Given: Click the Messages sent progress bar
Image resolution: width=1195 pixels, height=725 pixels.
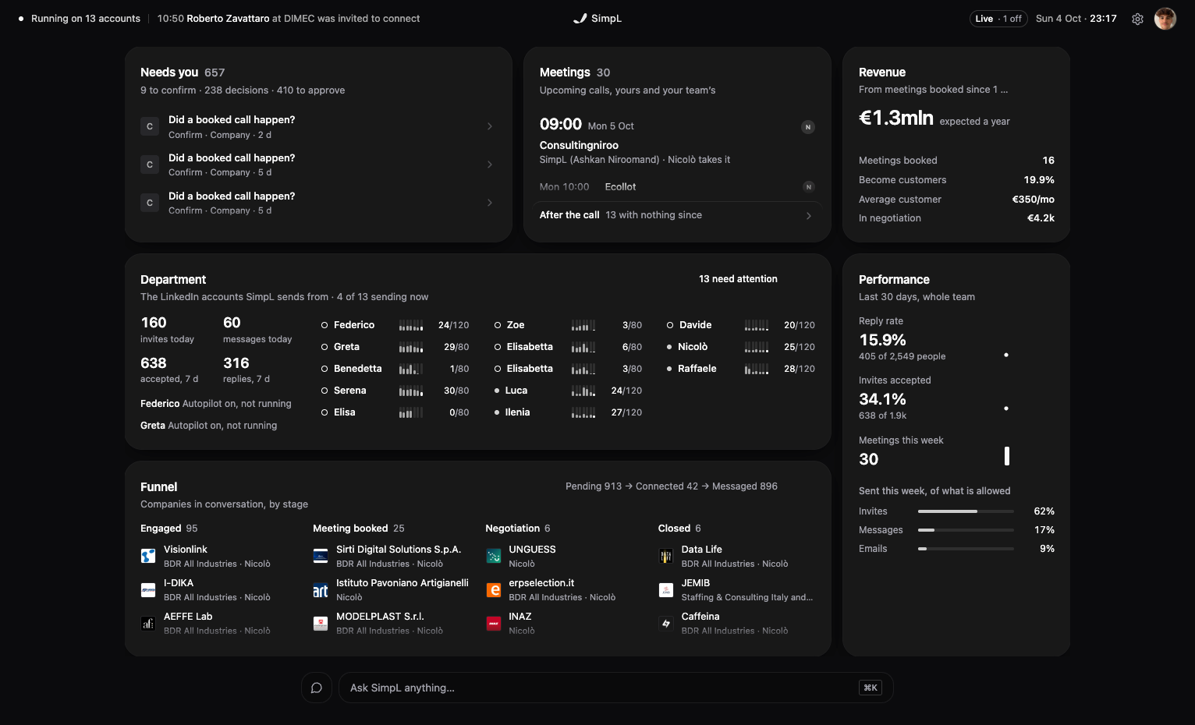Looking at the screenshot, I should 966,530.
